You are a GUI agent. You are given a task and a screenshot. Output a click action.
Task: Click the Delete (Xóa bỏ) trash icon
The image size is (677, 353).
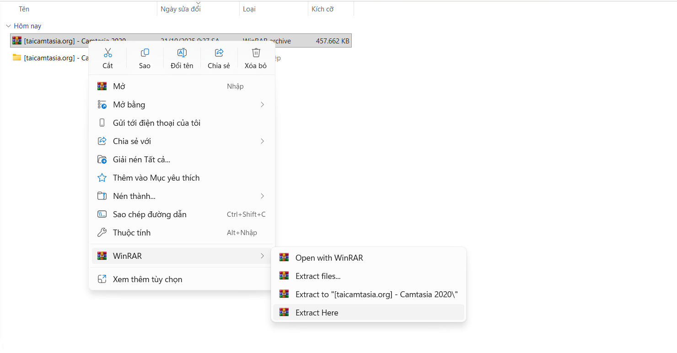point(256,53)
